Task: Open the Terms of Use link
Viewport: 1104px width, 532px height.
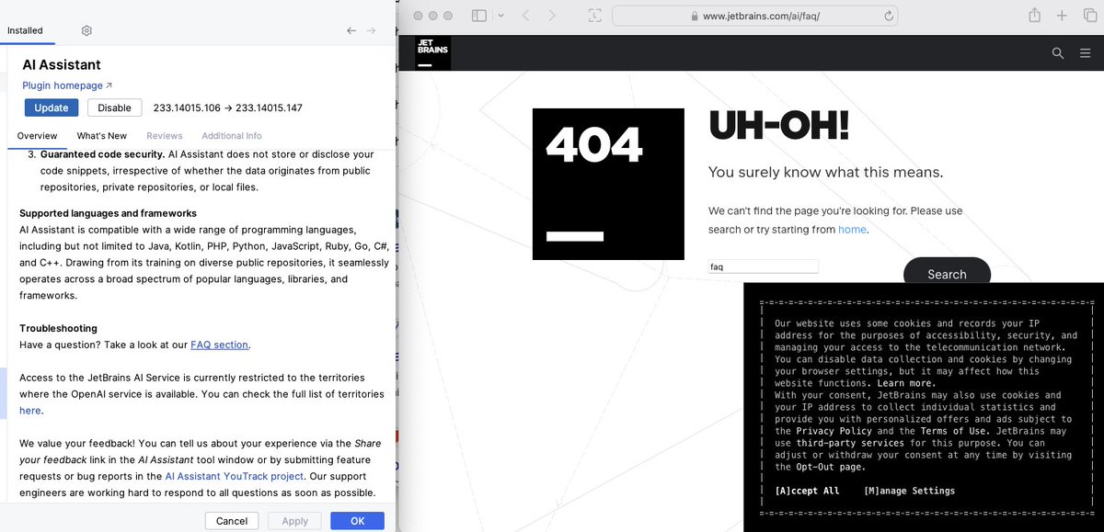Action: coord(955,431)
